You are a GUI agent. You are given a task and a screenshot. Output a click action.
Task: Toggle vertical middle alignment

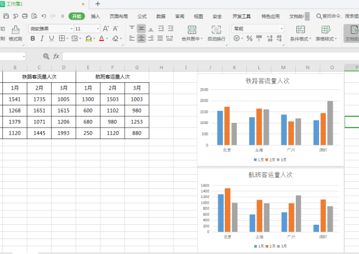(141, 29)
